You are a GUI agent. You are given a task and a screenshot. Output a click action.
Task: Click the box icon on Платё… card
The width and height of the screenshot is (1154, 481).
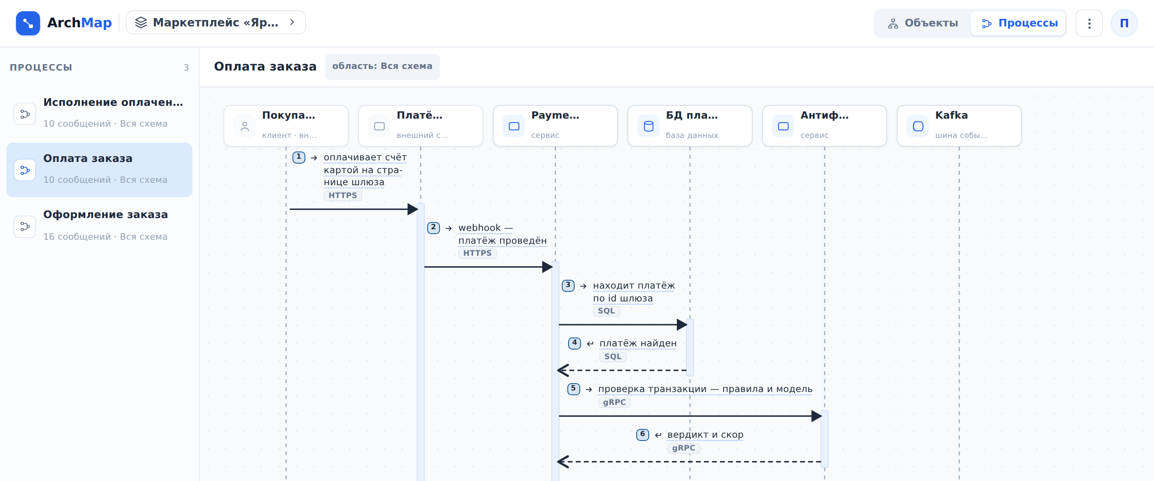click(x=379, y=126)
